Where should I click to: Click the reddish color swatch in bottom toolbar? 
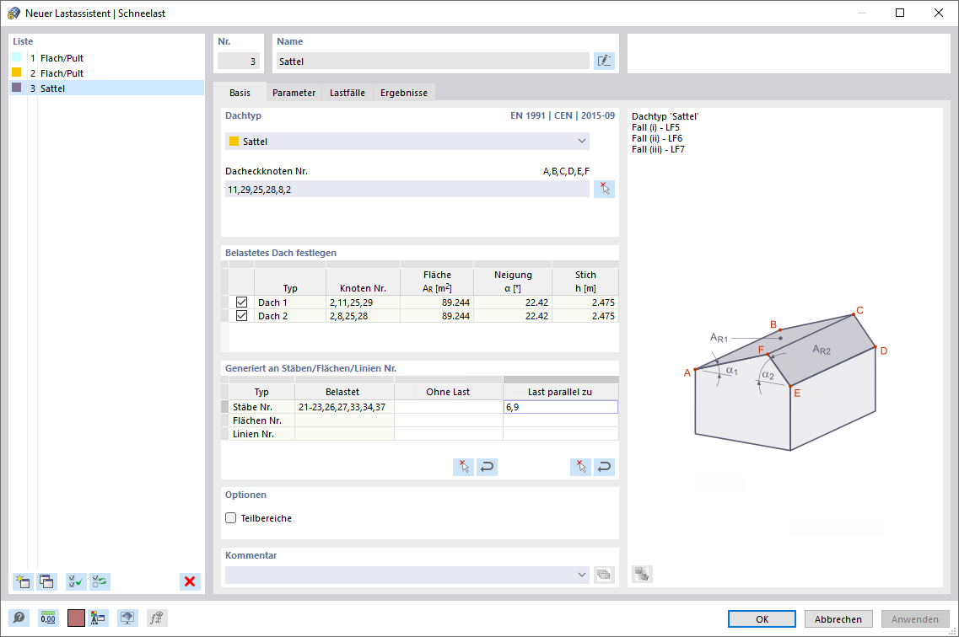[x=76, y=618]
